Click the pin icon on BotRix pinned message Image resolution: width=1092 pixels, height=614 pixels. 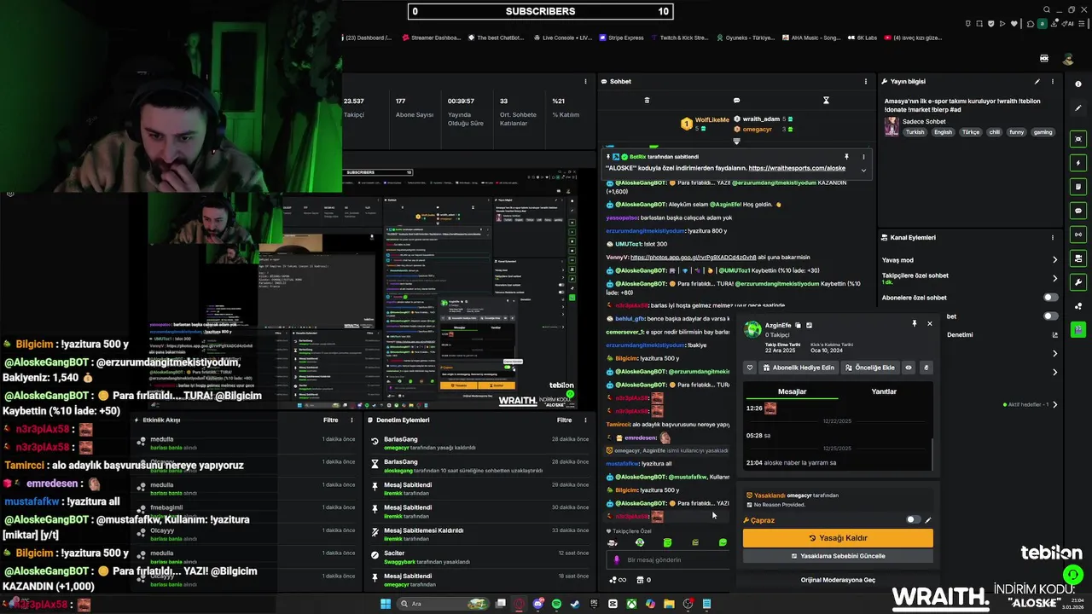(846, 157)
